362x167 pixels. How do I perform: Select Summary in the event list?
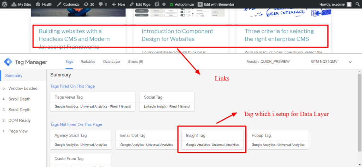(23, 76)
